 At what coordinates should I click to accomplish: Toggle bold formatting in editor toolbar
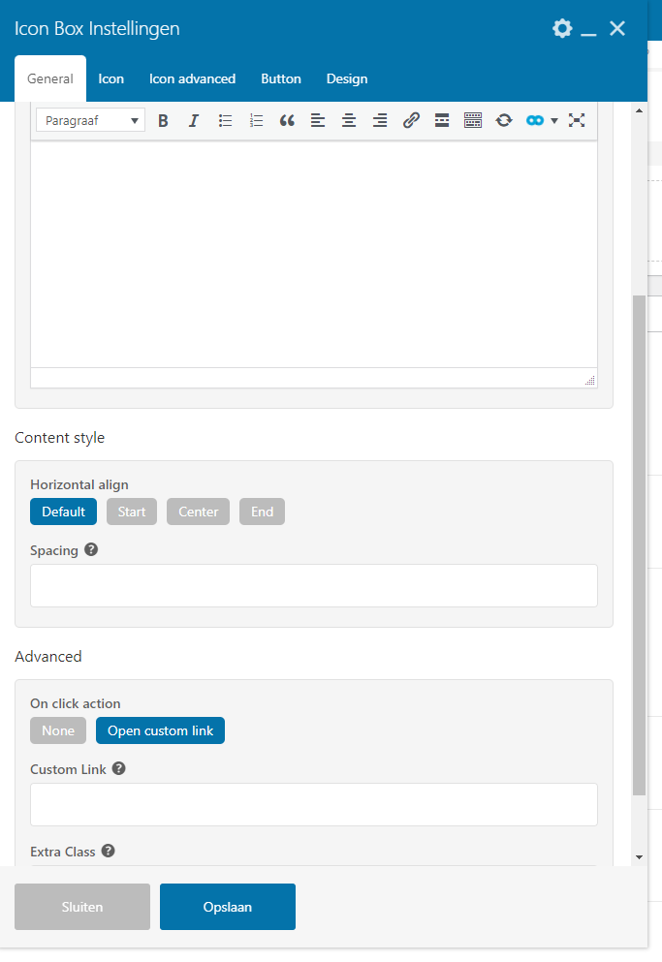coord(163,121)
